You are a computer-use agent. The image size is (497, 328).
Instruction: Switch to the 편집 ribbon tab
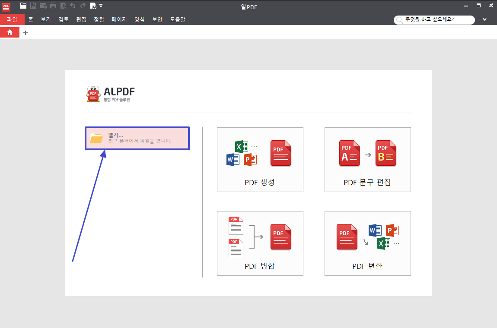[x=81, y=19]
